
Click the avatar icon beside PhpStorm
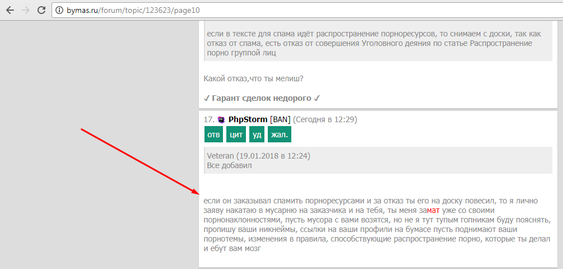[221, 119]
